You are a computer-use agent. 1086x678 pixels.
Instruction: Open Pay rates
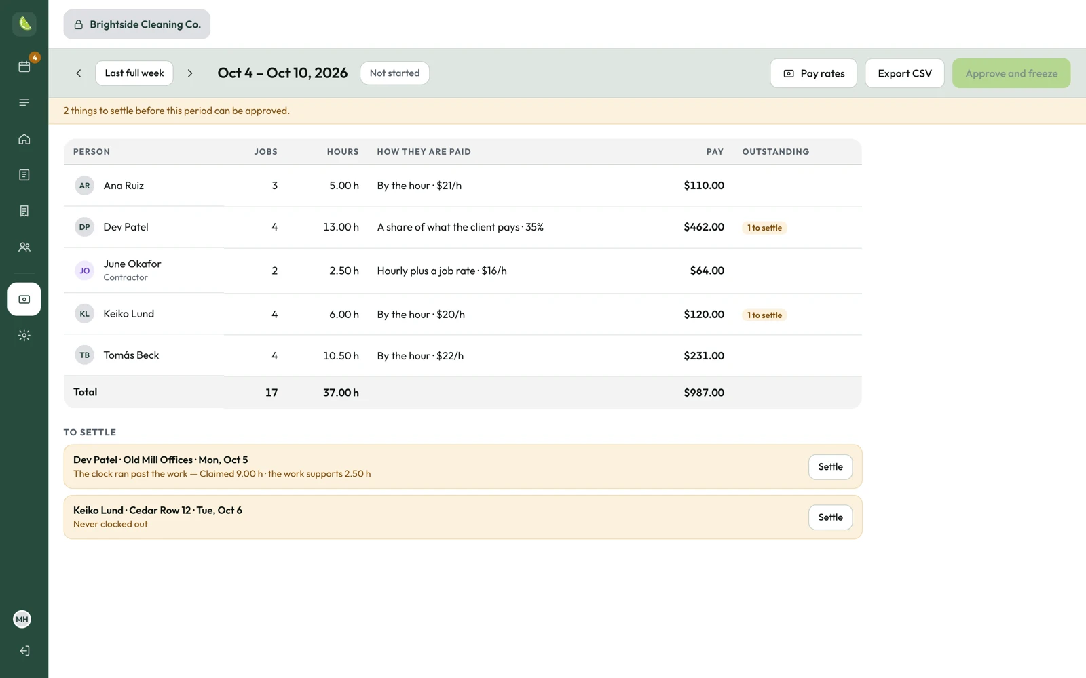813,73
